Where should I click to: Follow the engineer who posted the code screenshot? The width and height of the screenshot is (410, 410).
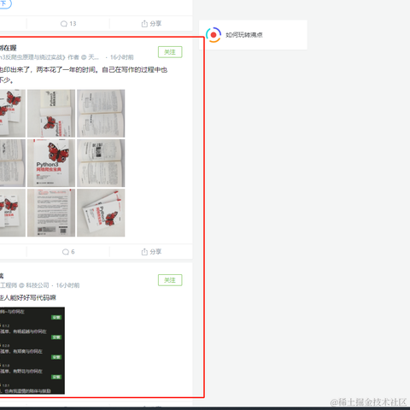pyautogui.click(x=170, y=280)
